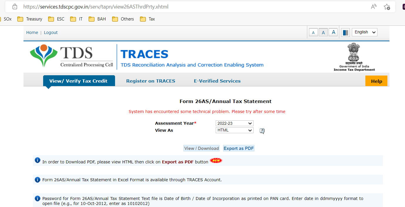Image resolution: width=405 pixels, height=207 pixels.
Task: Click the Logout link
Action: tap(51, 32)
